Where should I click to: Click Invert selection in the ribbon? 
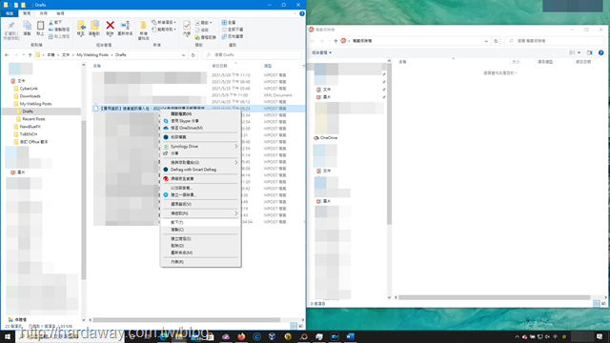click(x=233, y=36)
